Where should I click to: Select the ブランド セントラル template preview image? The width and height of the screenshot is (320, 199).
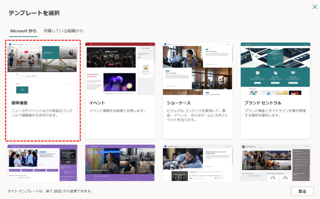pos(276,69)
